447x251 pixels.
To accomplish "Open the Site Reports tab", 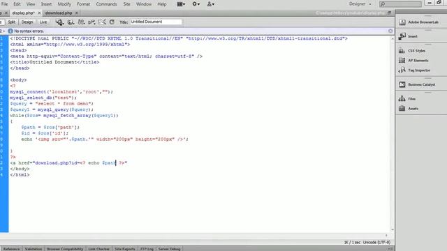I will [x=125, y=249].
